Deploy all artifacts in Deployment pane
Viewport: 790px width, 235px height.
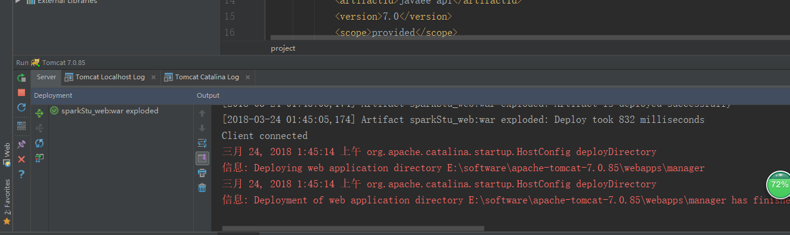[x=39, y=113]
